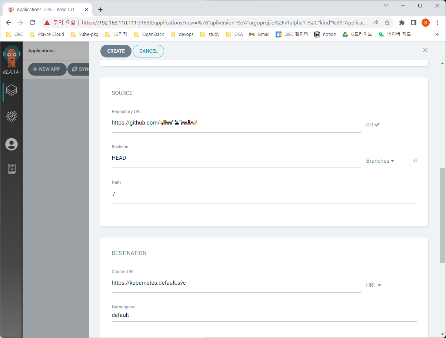Show more bookmarks with double chevron
446x338 pixels.
pos(437,34)
